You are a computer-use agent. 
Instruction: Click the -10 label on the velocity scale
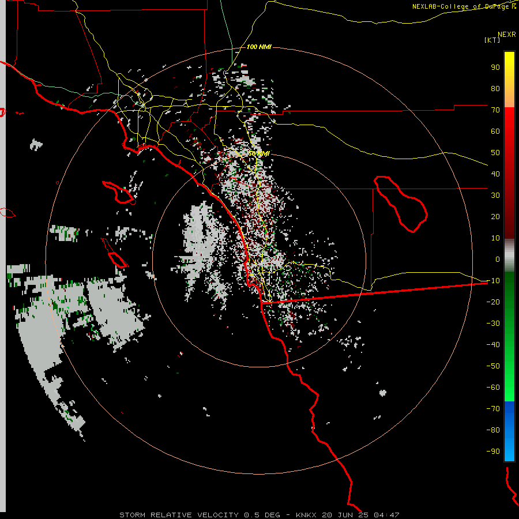click(x=493, y=281)
